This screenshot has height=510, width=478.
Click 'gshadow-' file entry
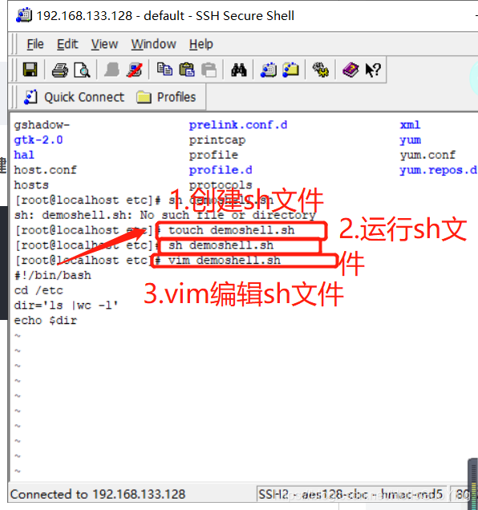pyautogui.click(x=42, y=125)
